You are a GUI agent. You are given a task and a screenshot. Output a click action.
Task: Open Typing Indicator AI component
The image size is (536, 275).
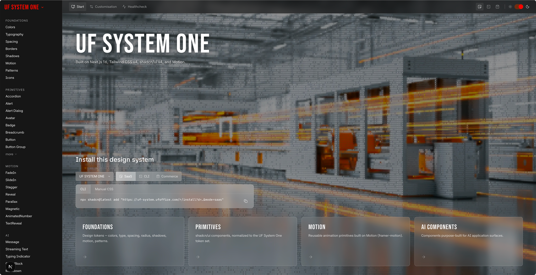pyautogui.click(x=18, y=257)
